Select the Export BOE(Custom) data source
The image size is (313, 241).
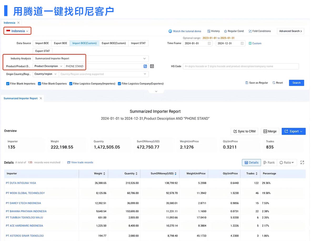click(x=114, y=43)
